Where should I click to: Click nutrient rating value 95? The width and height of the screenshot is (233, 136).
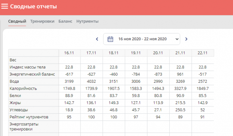point(69,117)
